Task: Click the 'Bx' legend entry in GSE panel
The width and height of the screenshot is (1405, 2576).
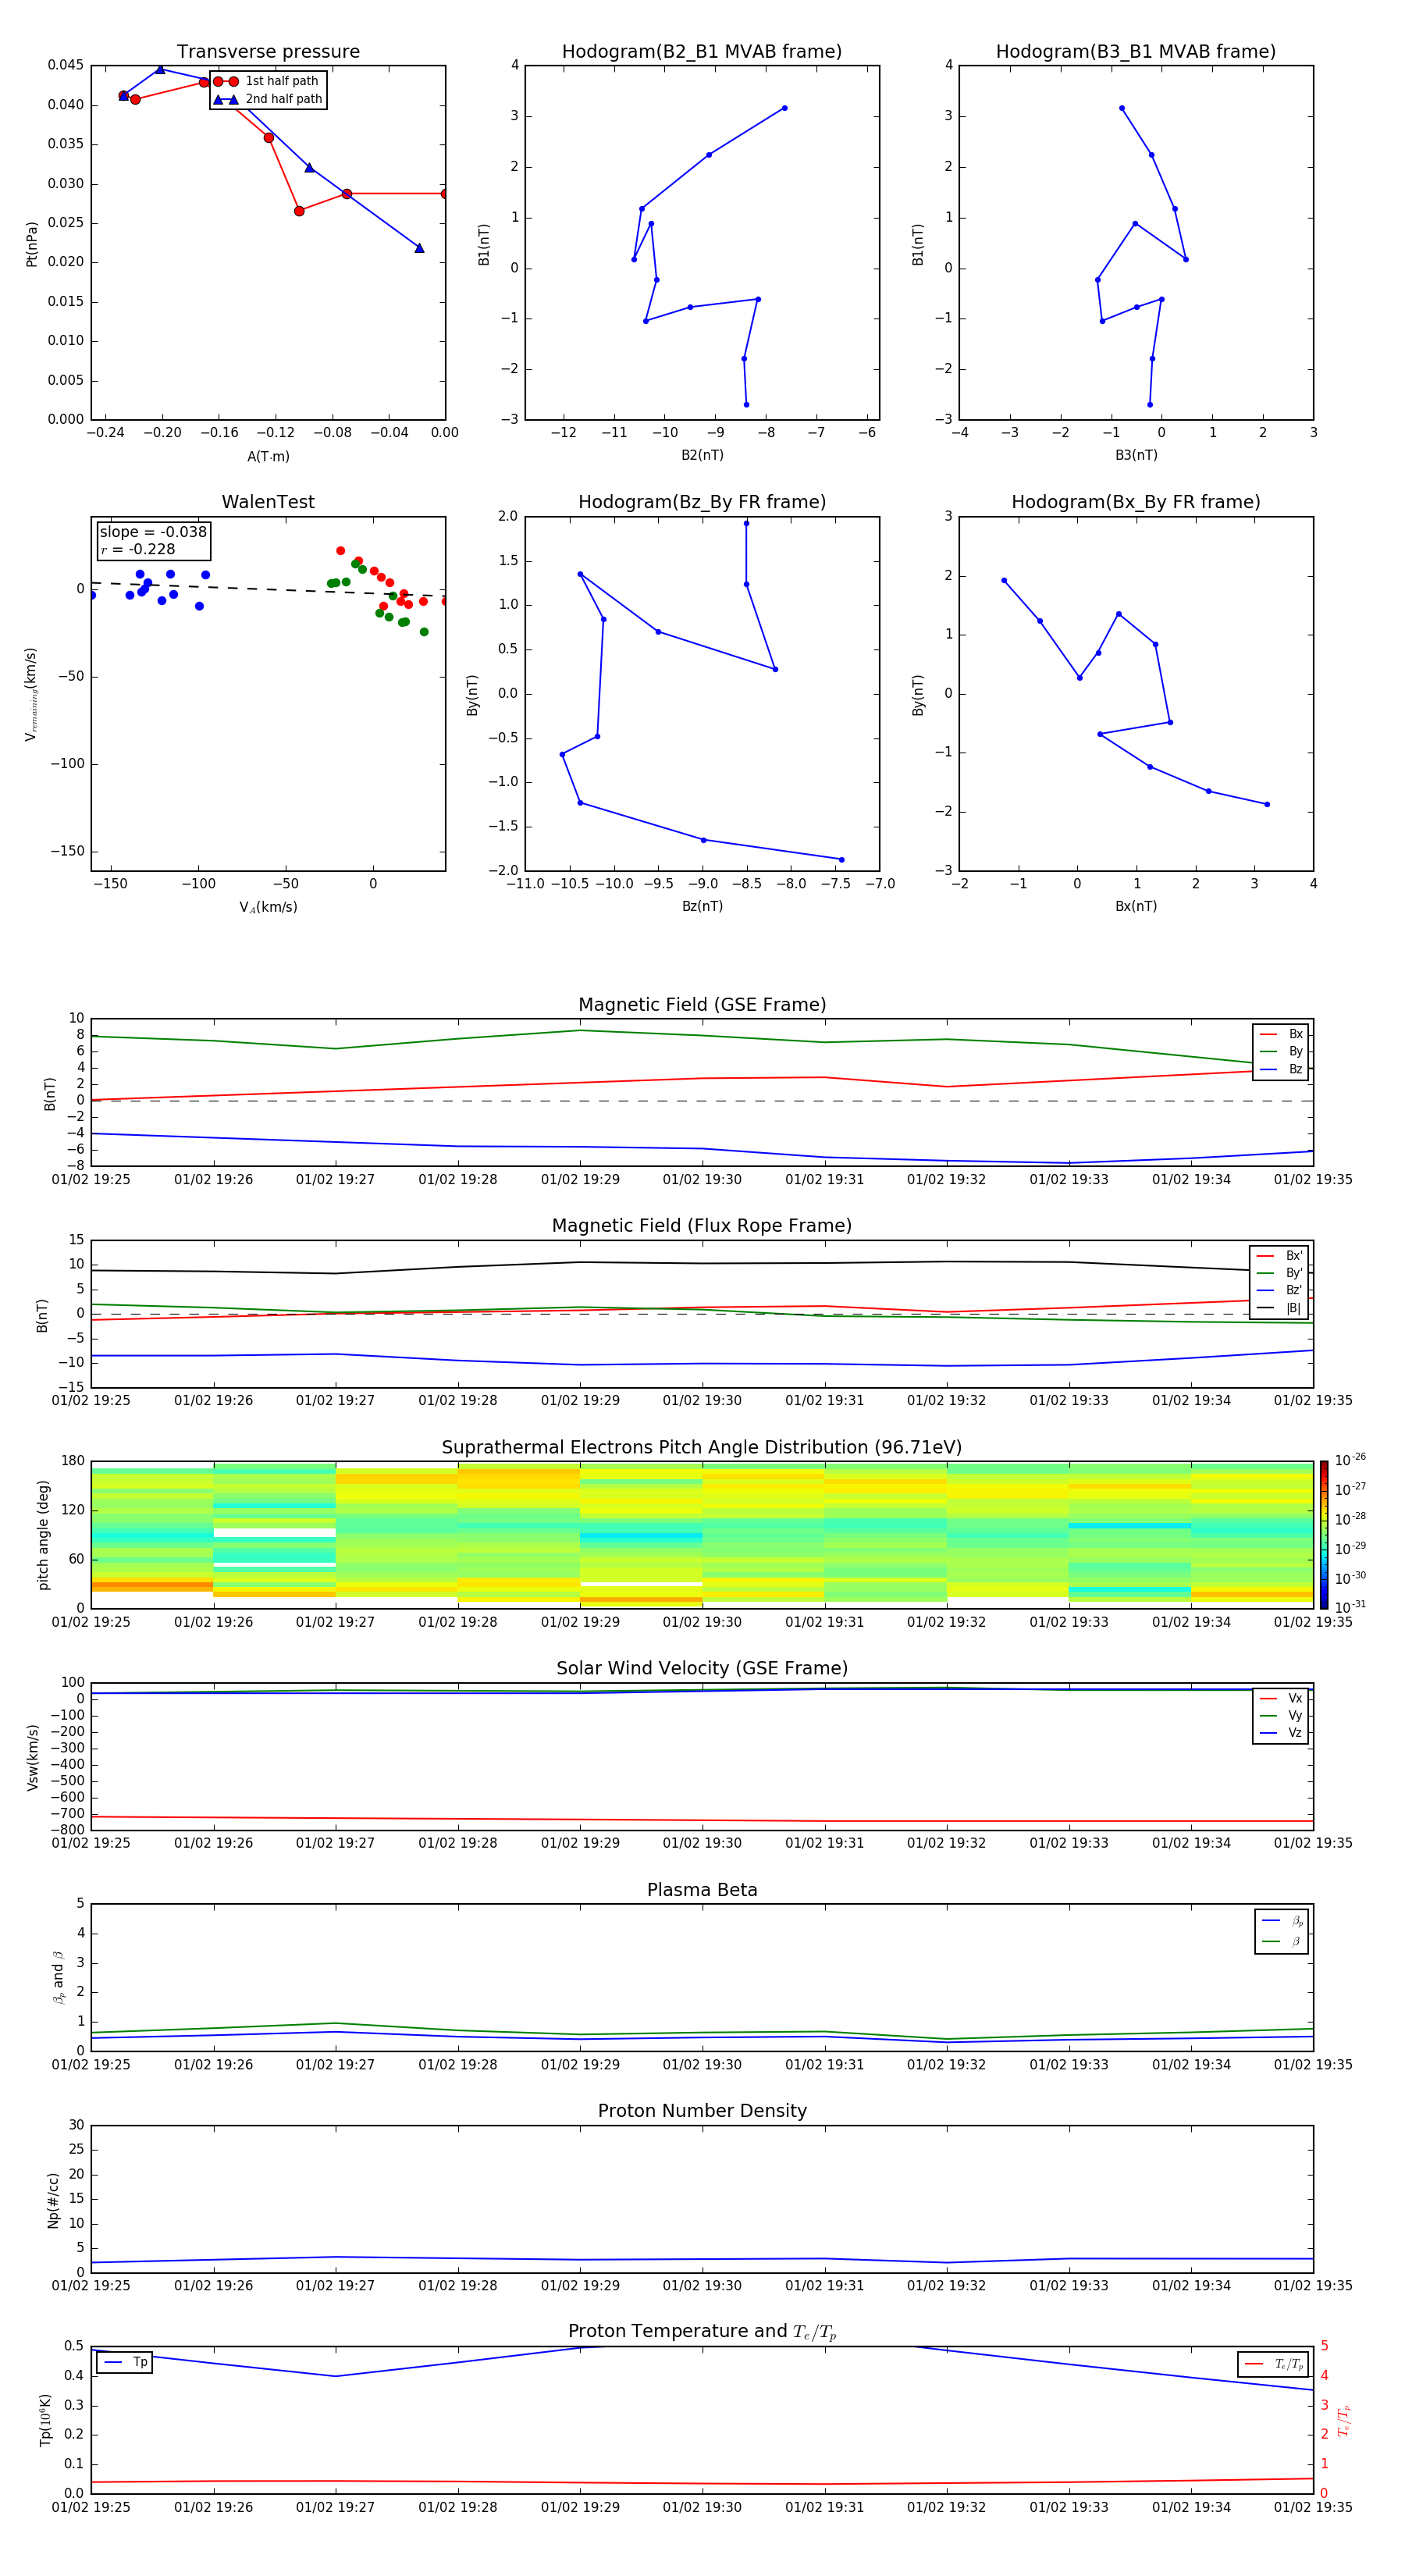Action: (x=1281, y=1034)
